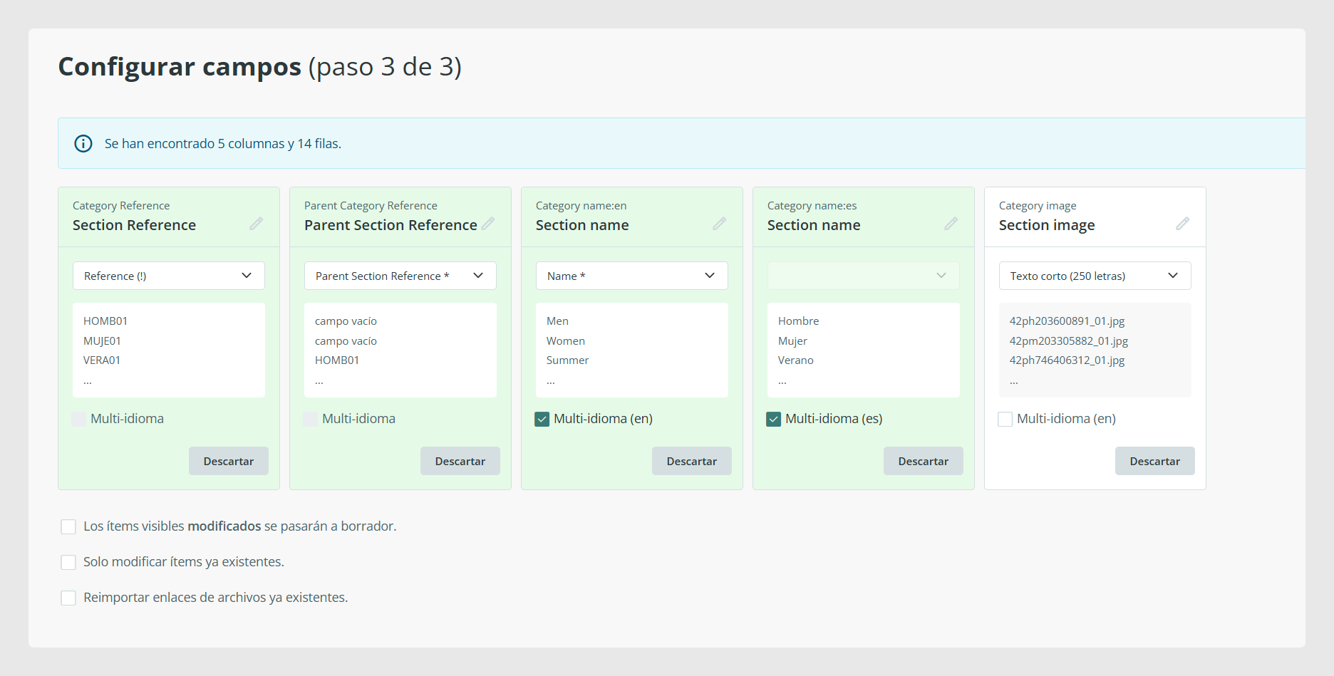Edit the Section Reference column title pencil
Viewport: 1334px width, 676px height.
(x=257, y=224)
